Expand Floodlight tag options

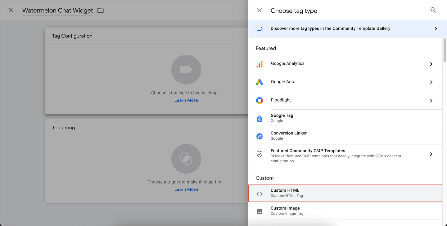pyautogui.click(x=431, y=101)
